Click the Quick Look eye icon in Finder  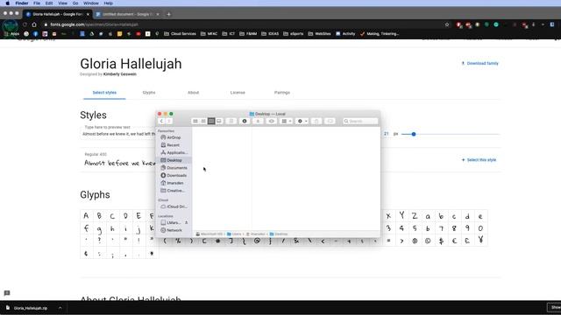point(271,121)
